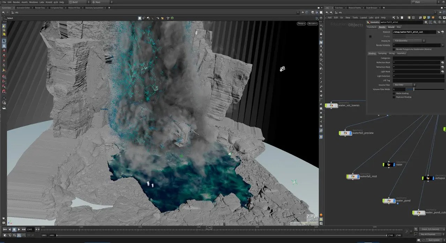Click the parameter search magnifier icon
Viewport: 446px width, 243px height.
[x=435, y=22]
